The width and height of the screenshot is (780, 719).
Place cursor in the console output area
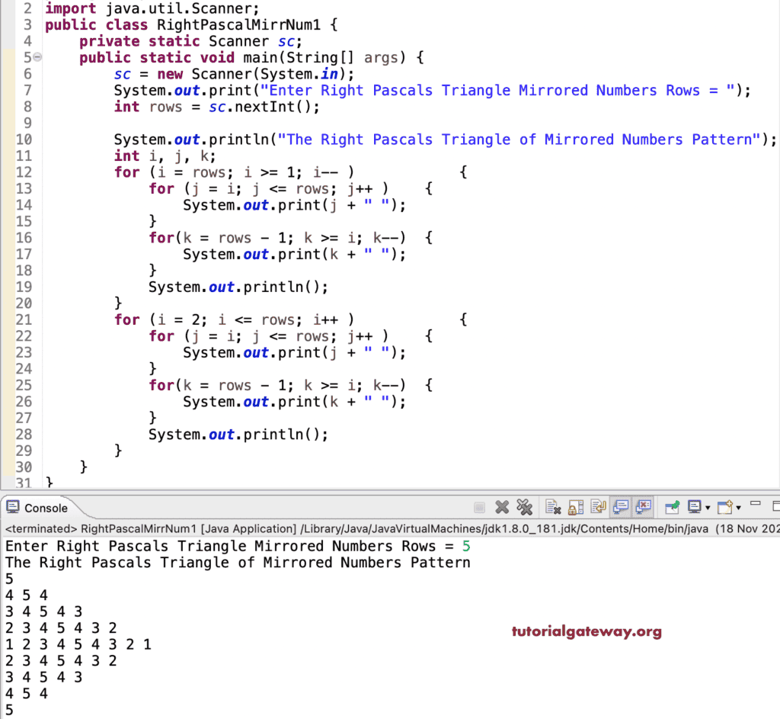coord(229,625)
